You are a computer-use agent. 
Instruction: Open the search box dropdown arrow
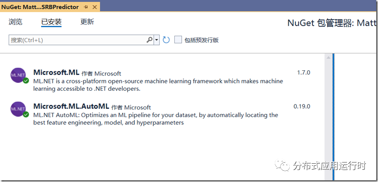point(157,40)
